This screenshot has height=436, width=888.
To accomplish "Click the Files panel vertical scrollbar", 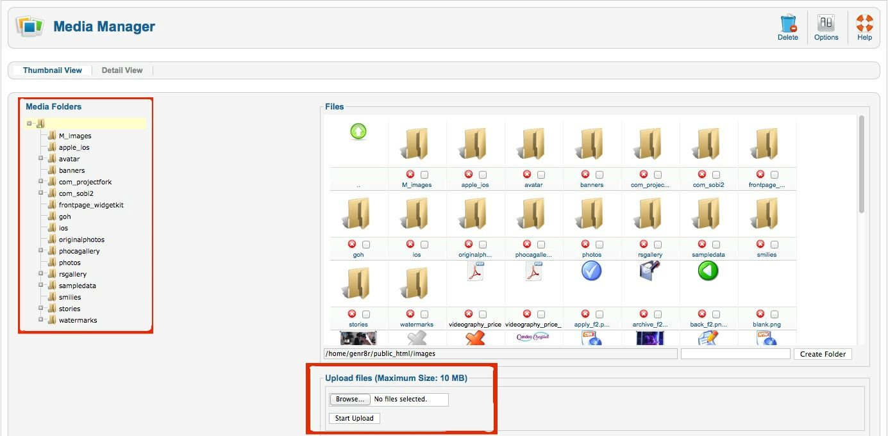I will click(x=861, y=164).
